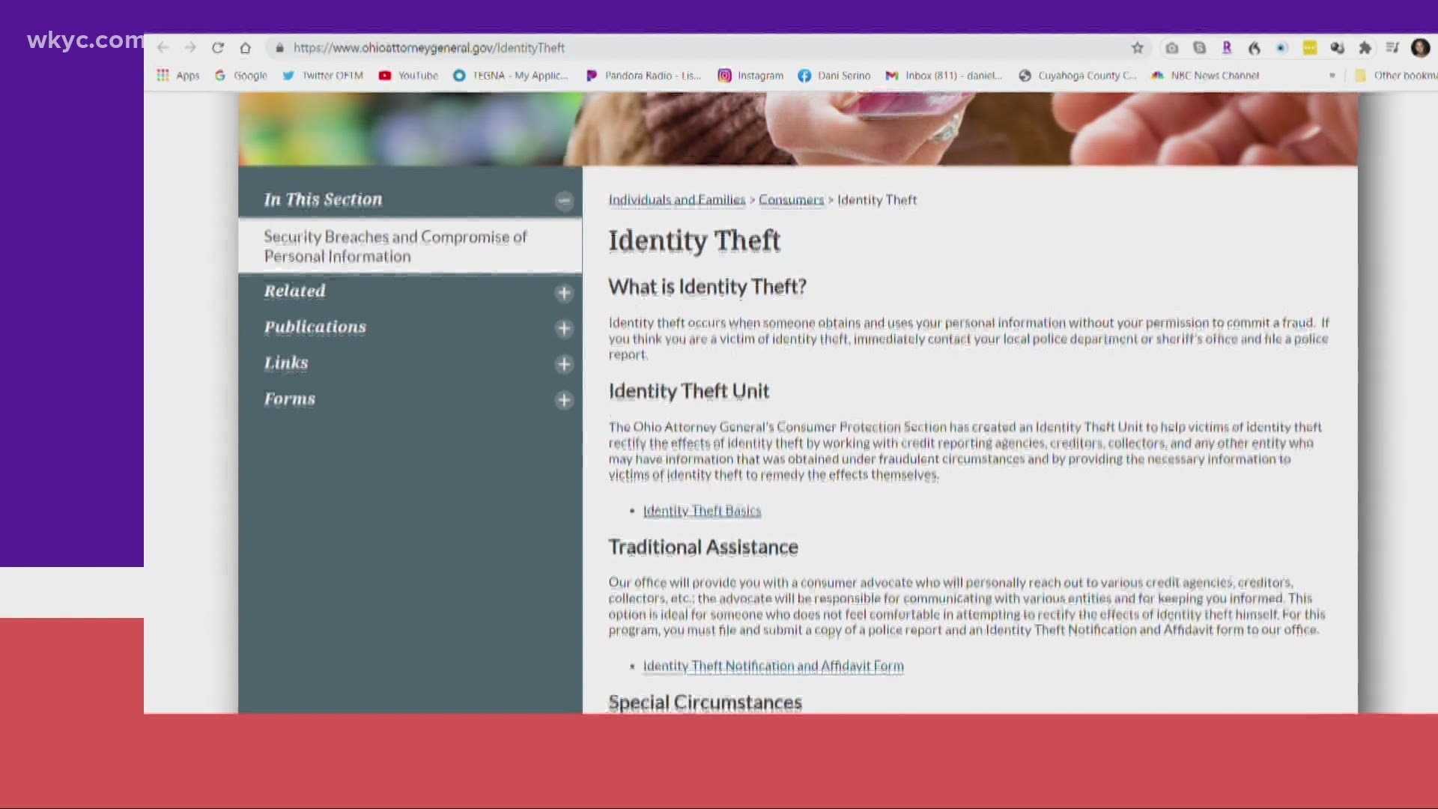Click the browser home icon
Image resolution: width=1438 pixels, height=809 pixels.
(245, 48)
